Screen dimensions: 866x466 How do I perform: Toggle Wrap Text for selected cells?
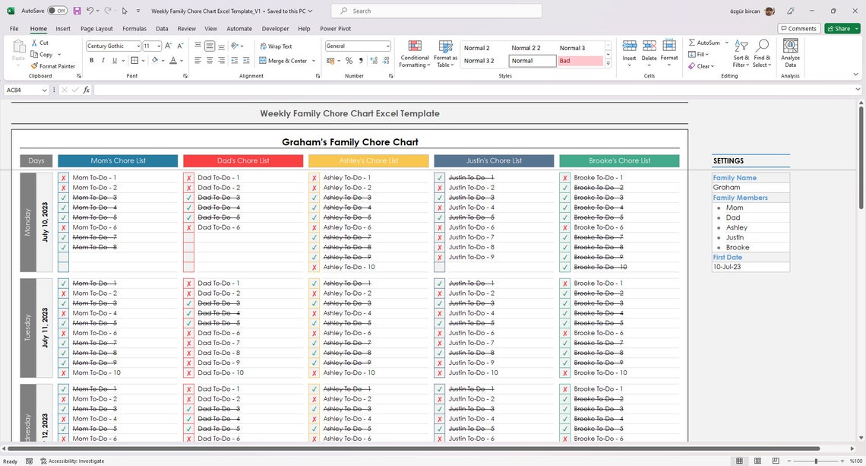tap(277, 46)
